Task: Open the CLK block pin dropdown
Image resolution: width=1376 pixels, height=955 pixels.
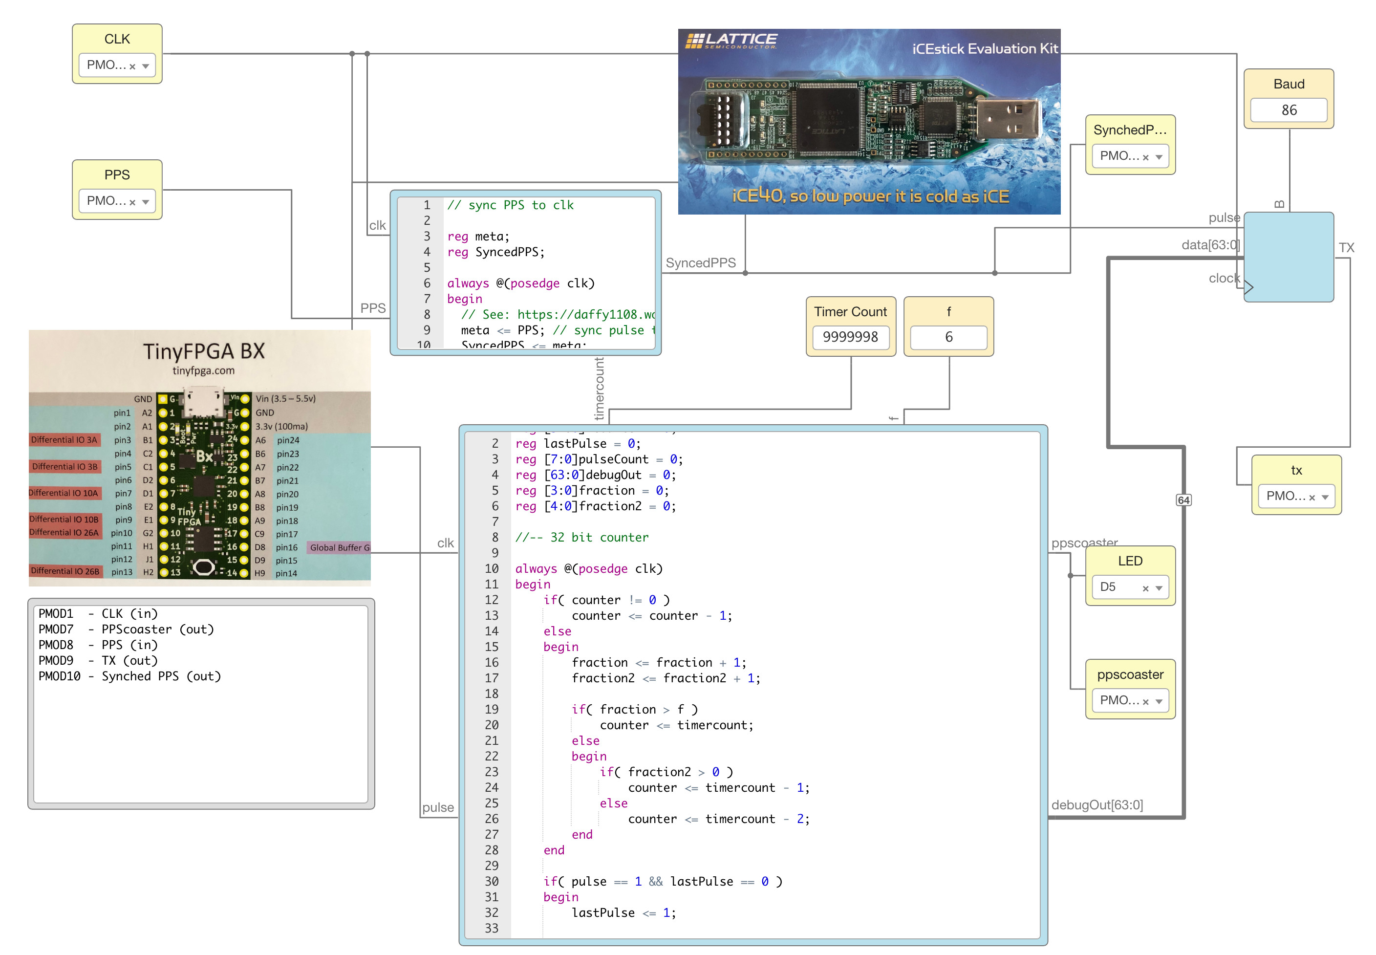Action: (146, 66)
